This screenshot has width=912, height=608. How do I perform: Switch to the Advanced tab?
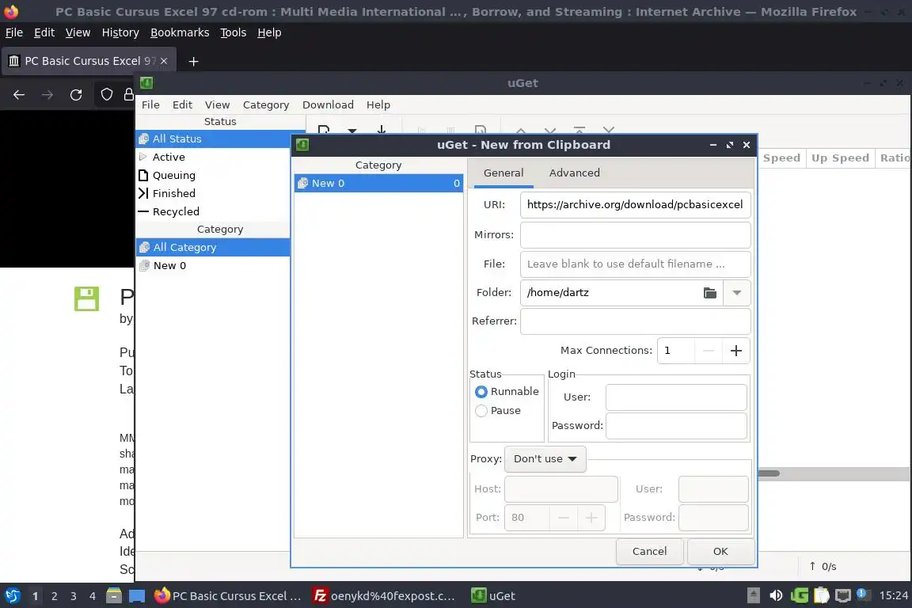point(574,173)
